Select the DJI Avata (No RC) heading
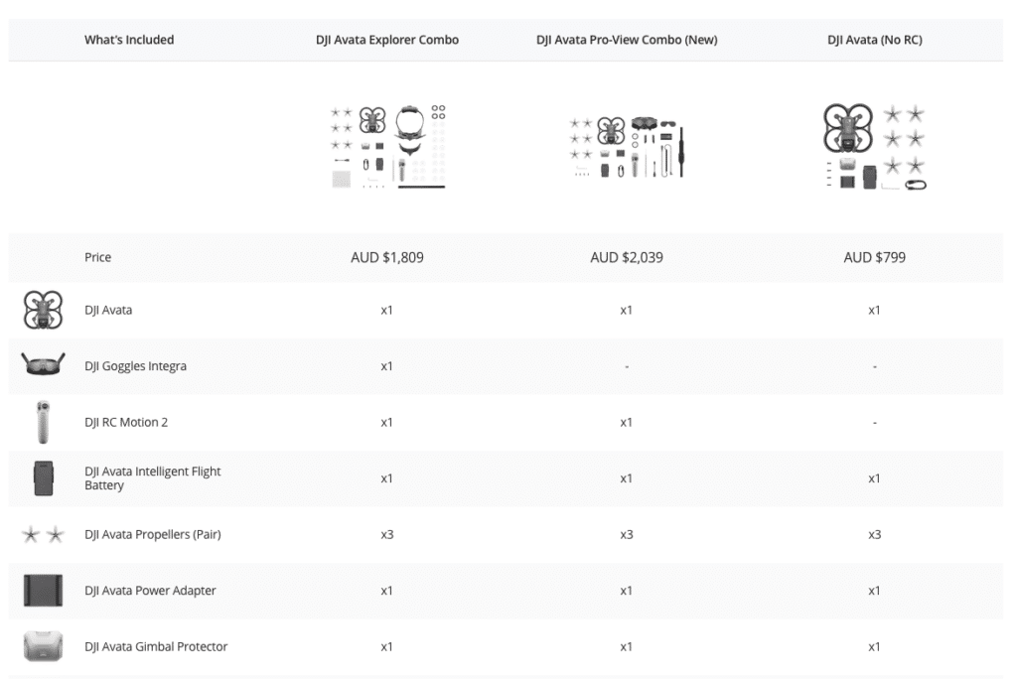1017x682 pixels. [x=874, y=40]
